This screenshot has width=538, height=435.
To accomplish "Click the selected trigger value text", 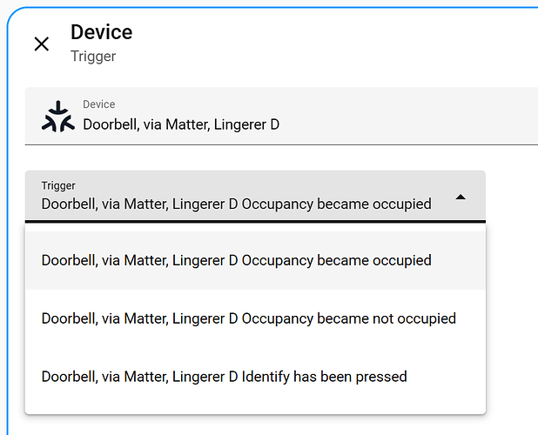I will pyautogui.click(x=236, y=204).
